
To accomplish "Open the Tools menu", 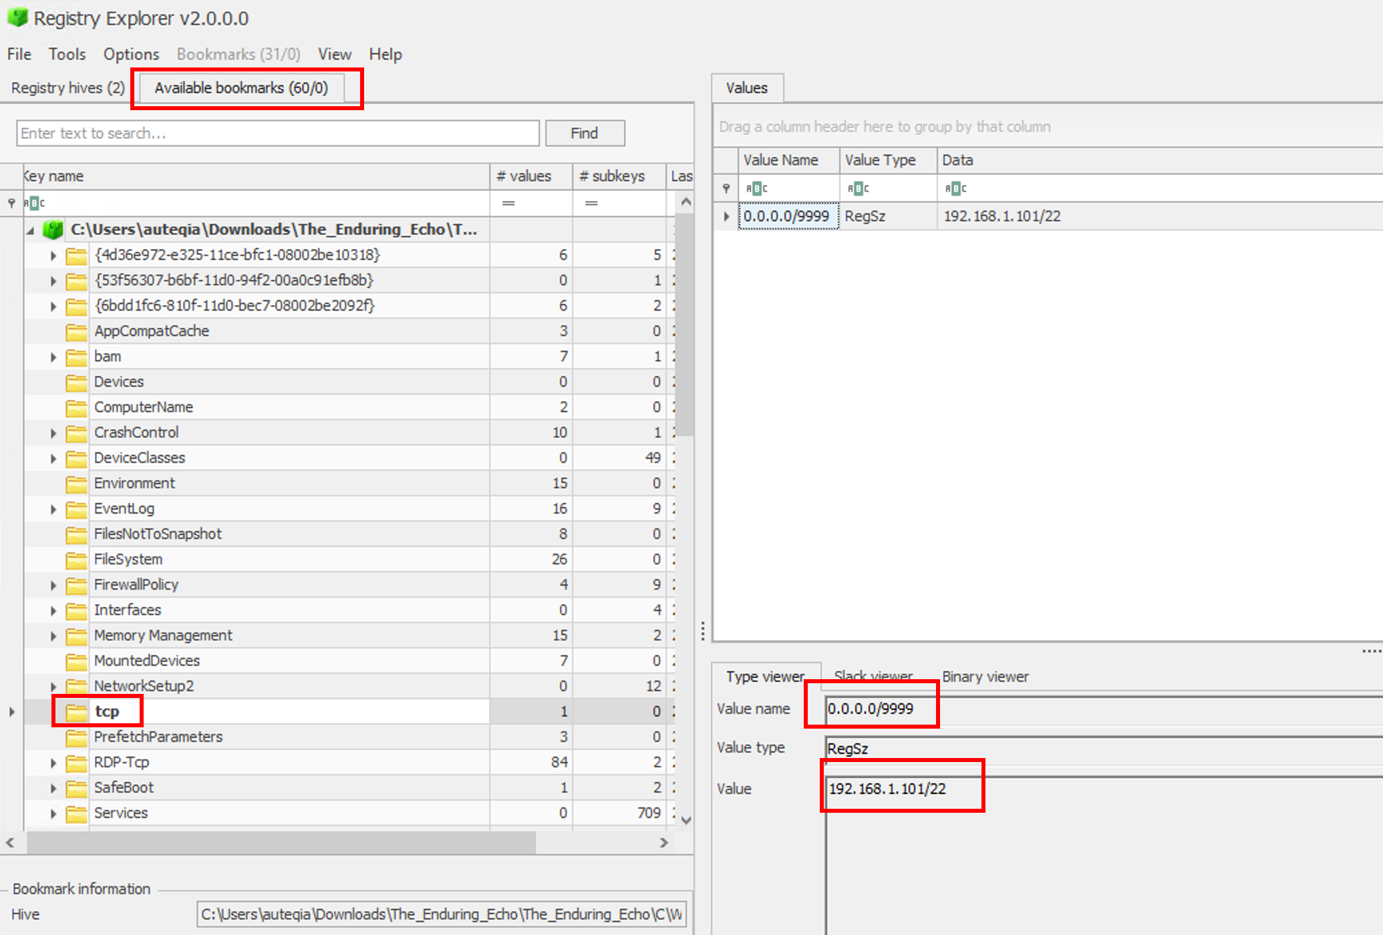I will pos(67,54).
